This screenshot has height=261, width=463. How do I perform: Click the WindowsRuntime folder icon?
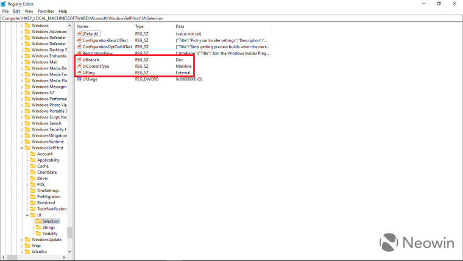click(27, 141)
